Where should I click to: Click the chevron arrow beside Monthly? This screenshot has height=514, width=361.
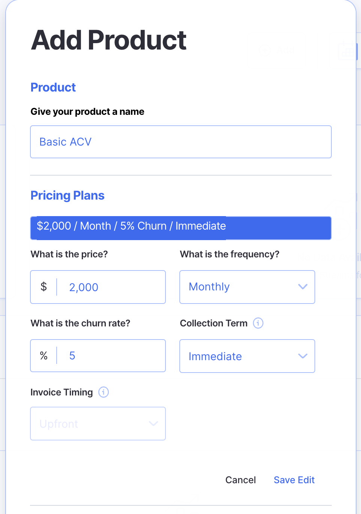(303, 287)
